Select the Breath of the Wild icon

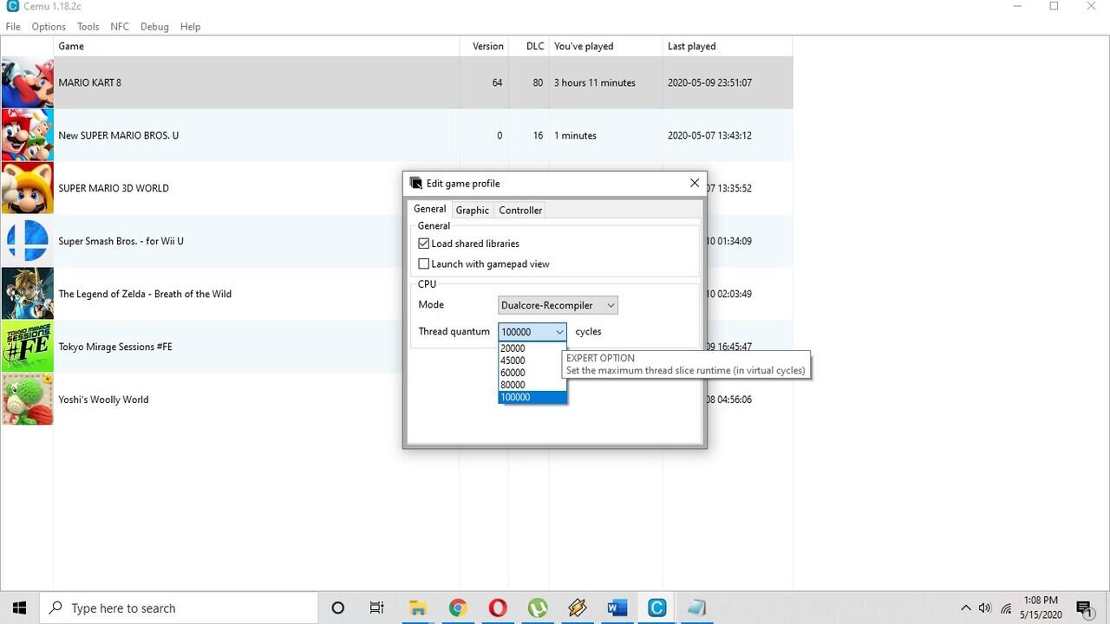(x=28, y=294)
